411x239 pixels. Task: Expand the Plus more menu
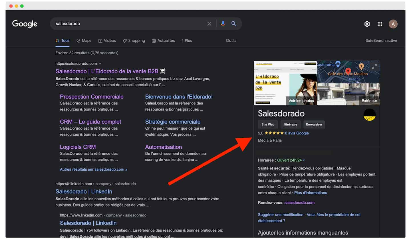click(187, 41)
